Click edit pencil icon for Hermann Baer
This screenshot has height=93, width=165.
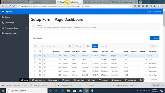(45, 71)
